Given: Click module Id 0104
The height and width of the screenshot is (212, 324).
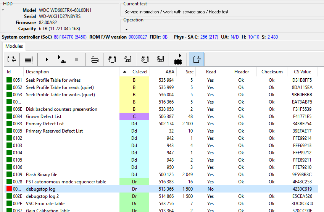Looking at the screenshot, I should (x=17, y=153).
